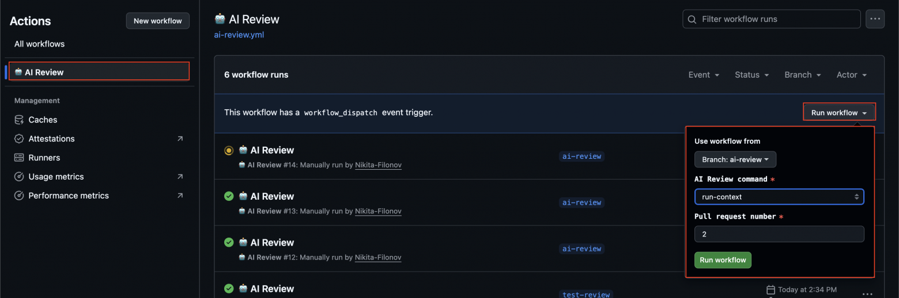Screen dimensions: 899x298
Task: Open the Branch filter dropdown
Action: [802, 75]
